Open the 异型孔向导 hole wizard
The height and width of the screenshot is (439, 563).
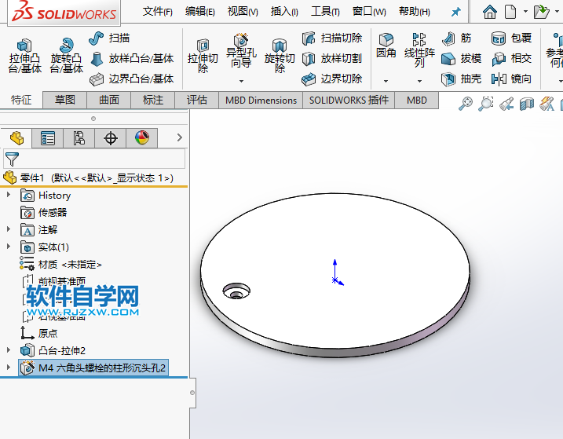[240, 52]
